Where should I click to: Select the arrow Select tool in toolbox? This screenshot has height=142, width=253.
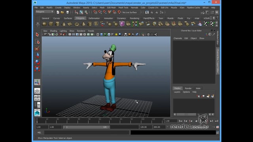(x=37, y=35)
